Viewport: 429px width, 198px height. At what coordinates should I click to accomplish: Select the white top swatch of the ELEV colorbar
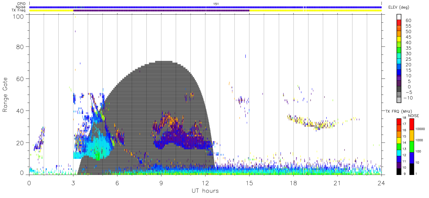coord(399,17)
